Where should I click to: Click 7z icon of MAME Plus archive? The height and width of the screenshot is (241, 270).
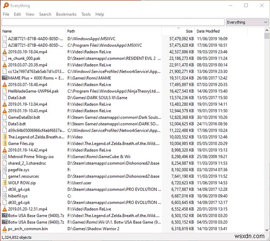(4, 78)
